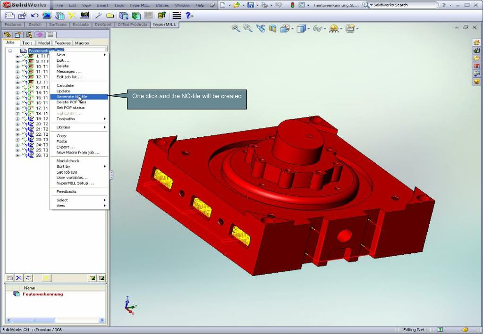Open the hyperMILL menu in the menu bar
The width and height of the screenshot is (483, 334).
tap(140, 5)
